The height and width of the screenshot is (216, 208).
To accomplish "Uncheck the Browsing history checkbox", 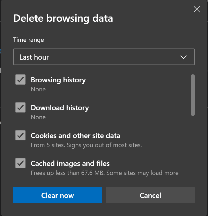I will coord(20,80).
